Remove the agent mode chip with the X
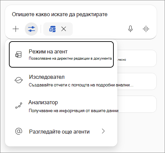This screenshot has width=165, height=153. (63, 29)
